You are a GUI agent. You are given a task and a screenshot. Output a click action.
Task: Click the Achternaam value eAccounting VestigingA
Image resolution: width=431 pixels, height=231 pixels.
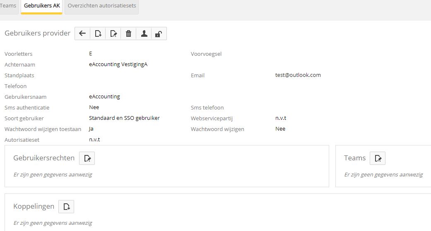(118, 64)
